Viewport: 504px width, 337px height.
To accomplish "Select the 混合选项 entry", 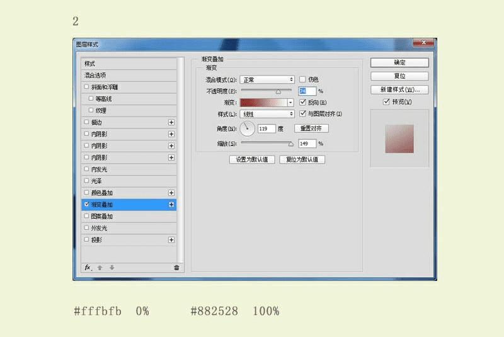I will (129, 75).
